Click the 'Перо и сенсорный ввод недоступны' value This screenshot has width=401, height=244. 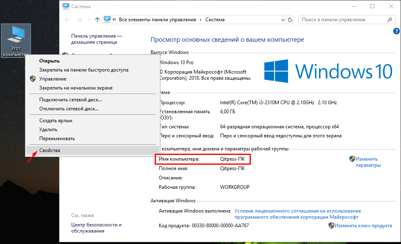tap(281, 136)
